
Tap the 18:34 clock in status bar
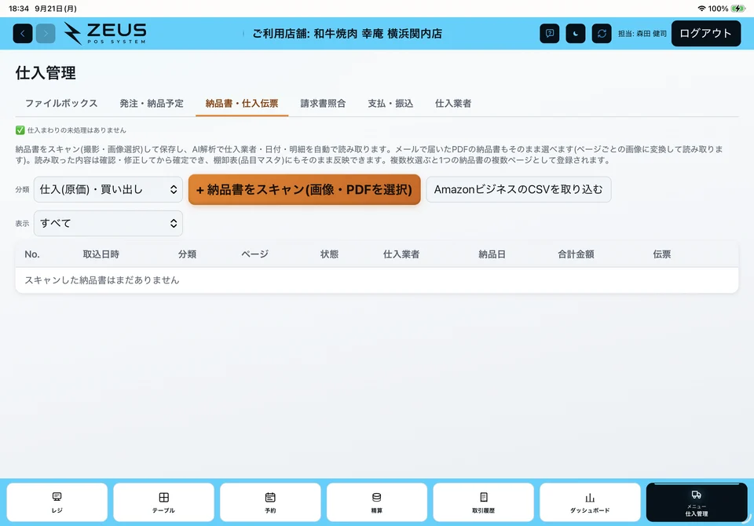(19, 9)
